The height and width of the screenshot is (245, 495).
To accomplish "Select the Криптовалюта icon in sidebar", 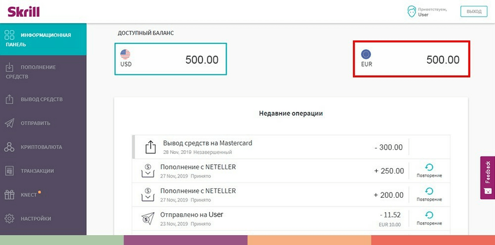I will 9,147.
